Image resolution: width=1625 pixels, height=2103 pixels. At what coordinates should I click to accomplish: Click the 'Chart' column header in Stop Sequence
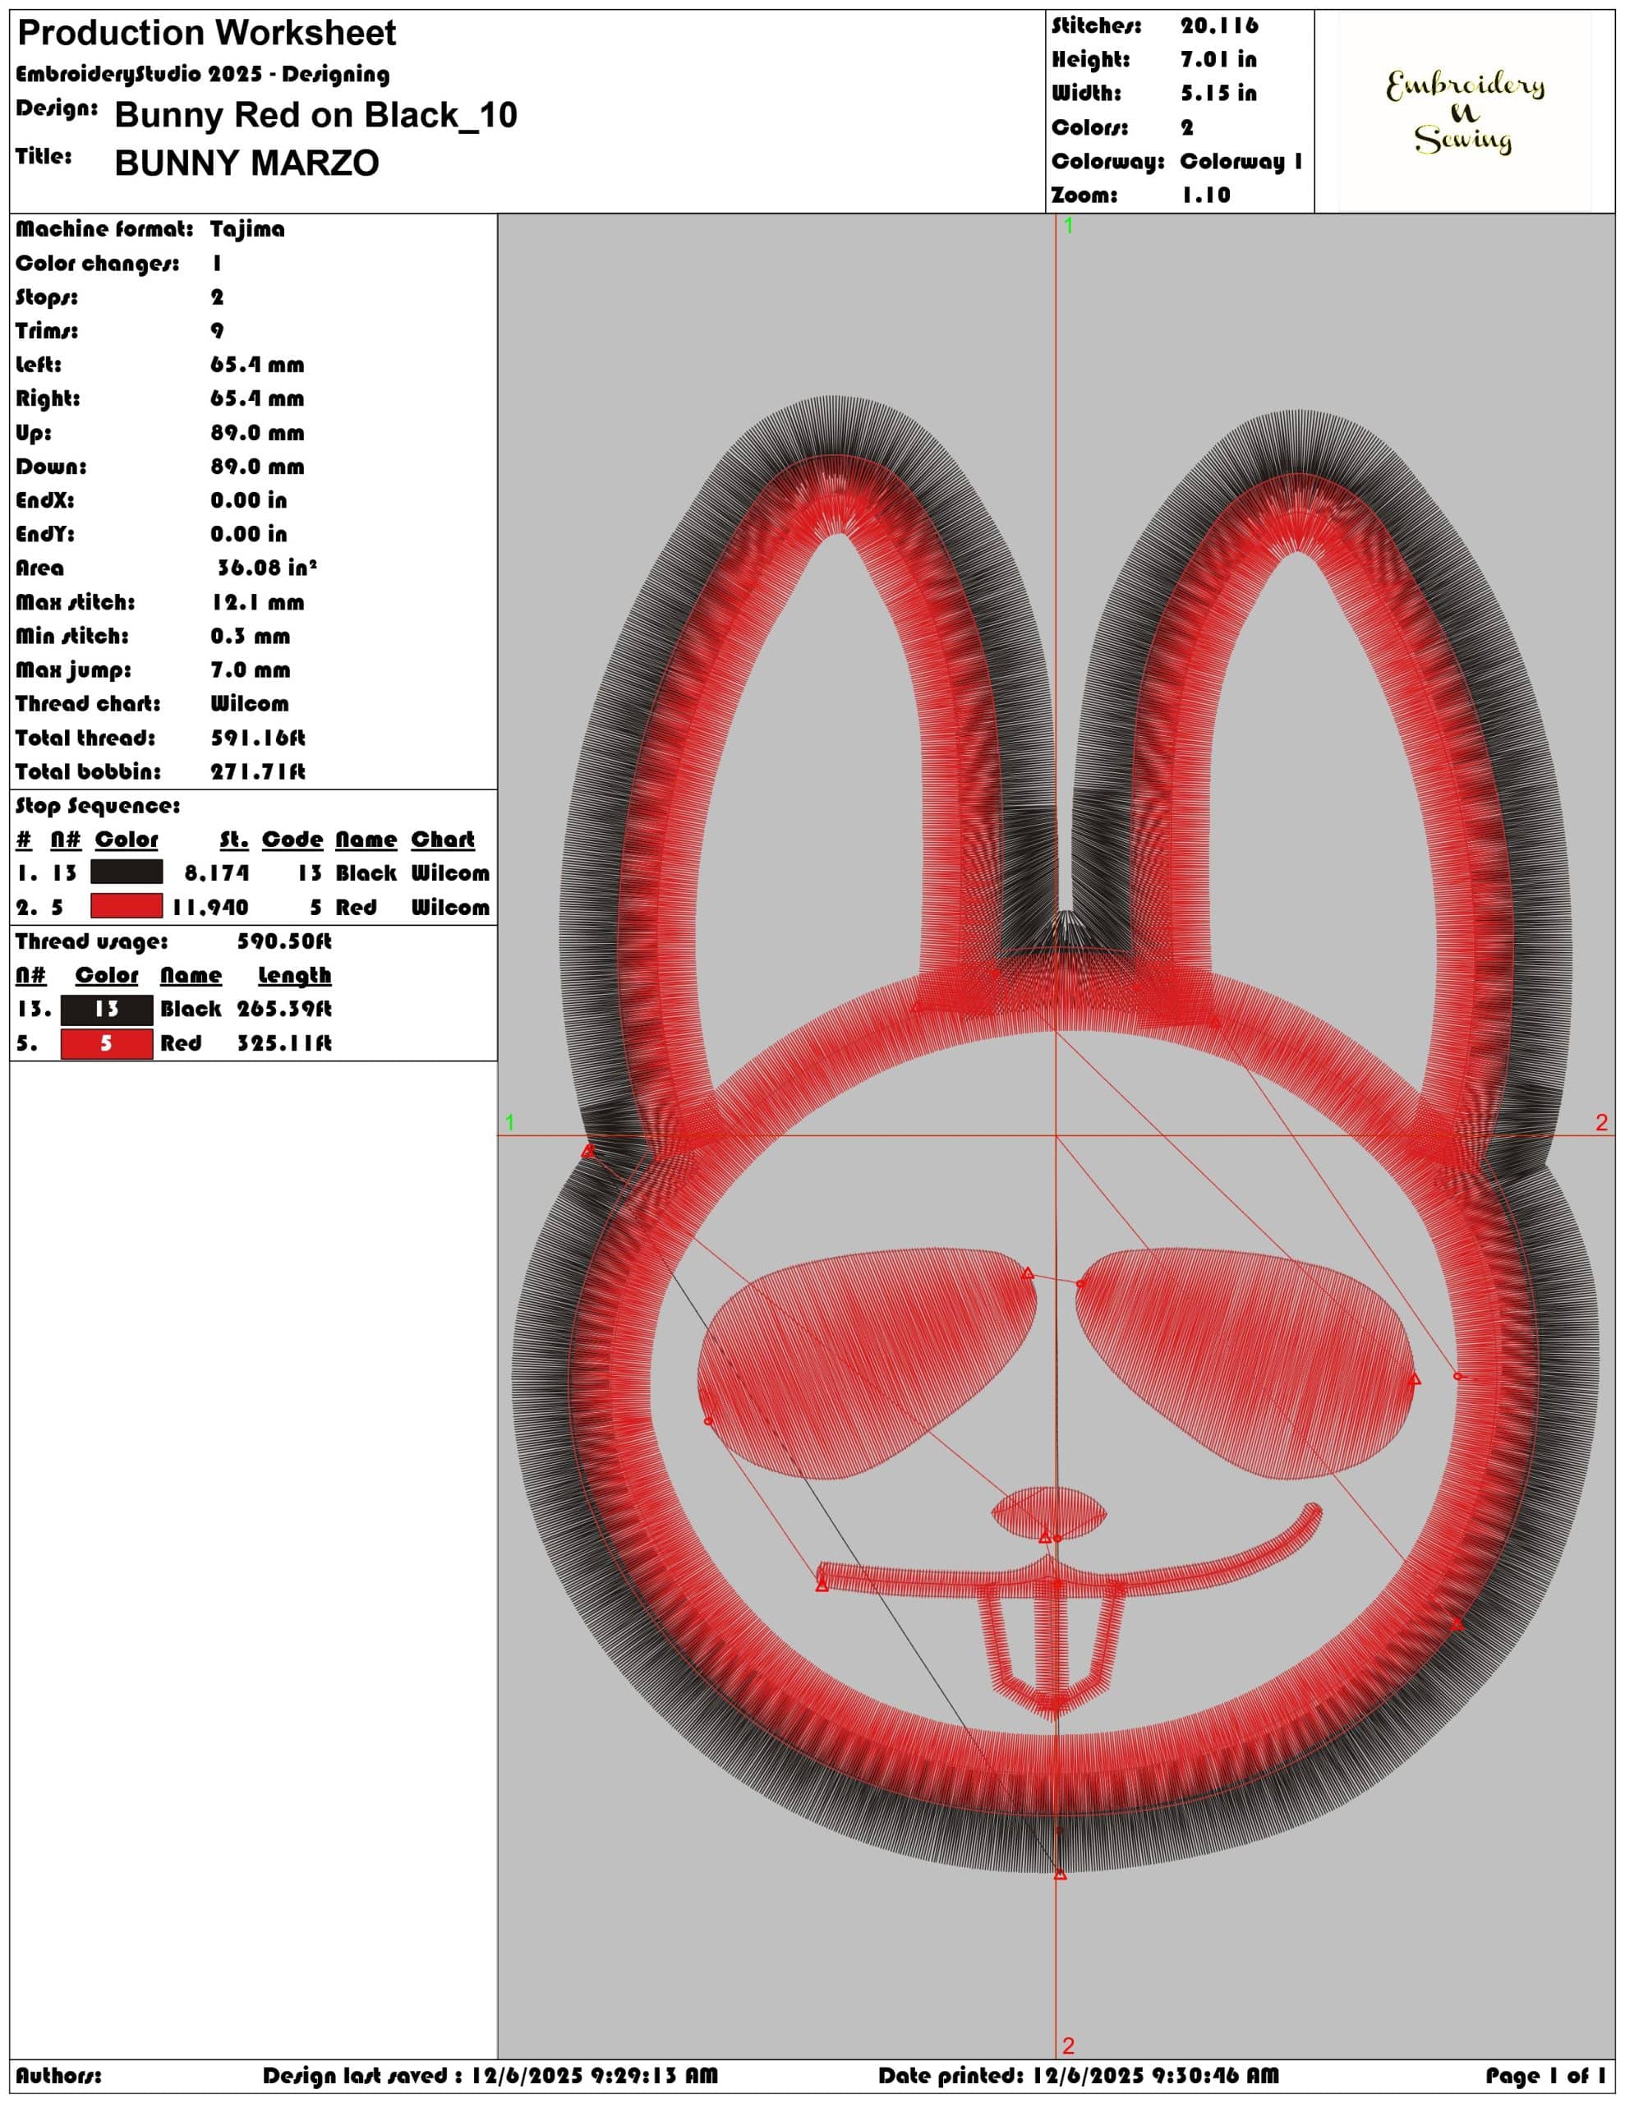(x=442, y=840)
